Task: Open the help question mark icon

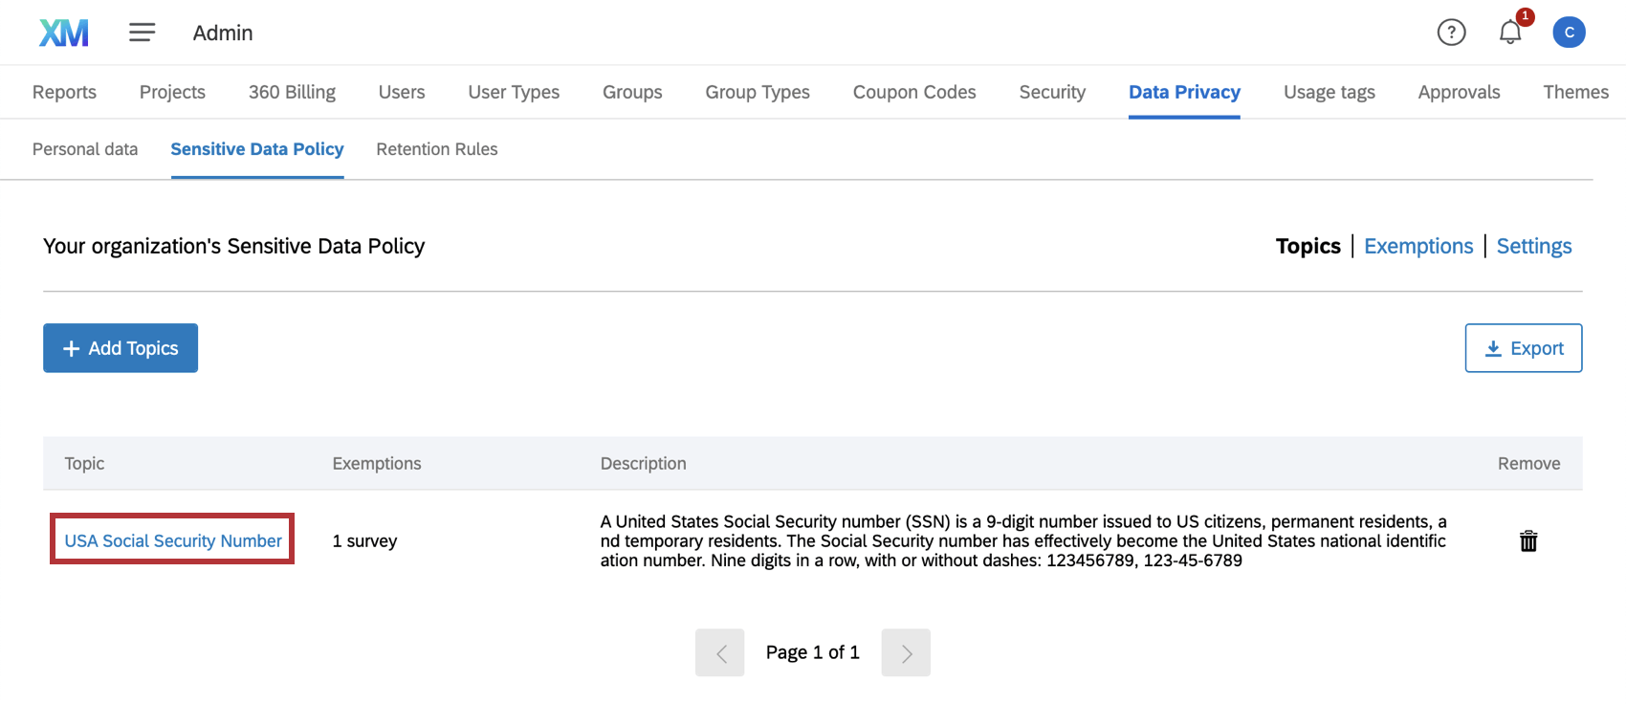Action: (1451, 33)
